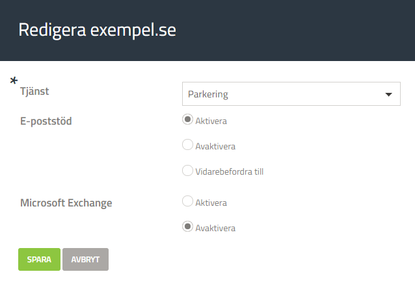Click the E-poststöd field label
The image size is (415, 287).
click(x=46, y=121)
